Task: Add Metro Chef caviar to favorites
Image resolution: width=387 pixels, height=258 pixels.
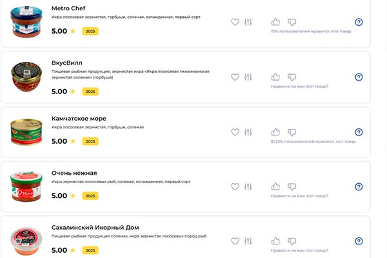Action: coord(235,22)
